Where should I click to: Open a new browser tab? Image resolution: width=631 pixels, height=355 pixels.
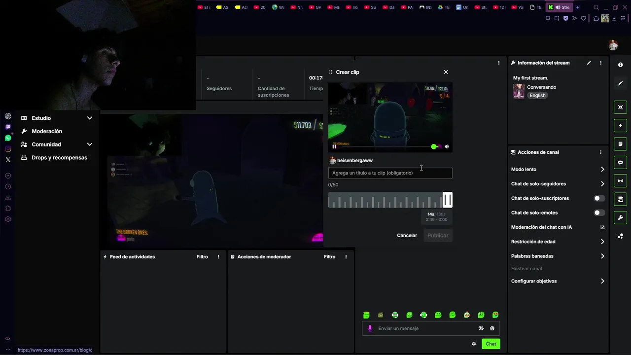[577, 7]
